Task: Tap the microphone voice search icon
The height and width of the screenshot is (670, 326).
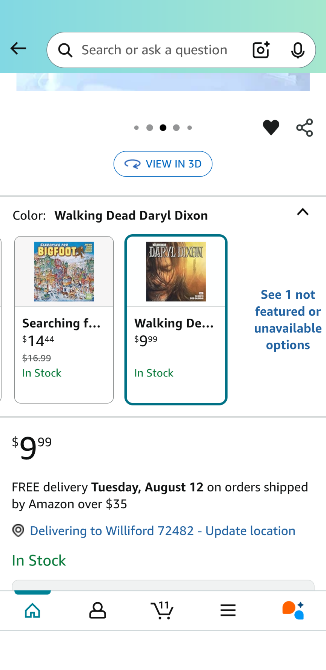Action: coord(298,50)
